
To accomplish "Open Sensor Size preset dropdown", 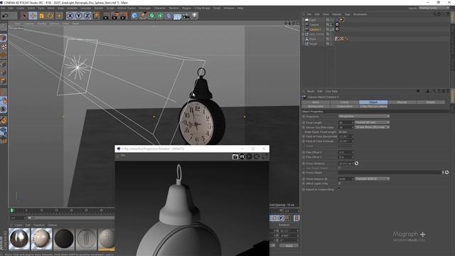I will point(373,127).
